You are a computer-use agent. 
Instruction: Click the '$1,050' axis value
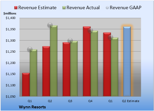pos(10,97)
